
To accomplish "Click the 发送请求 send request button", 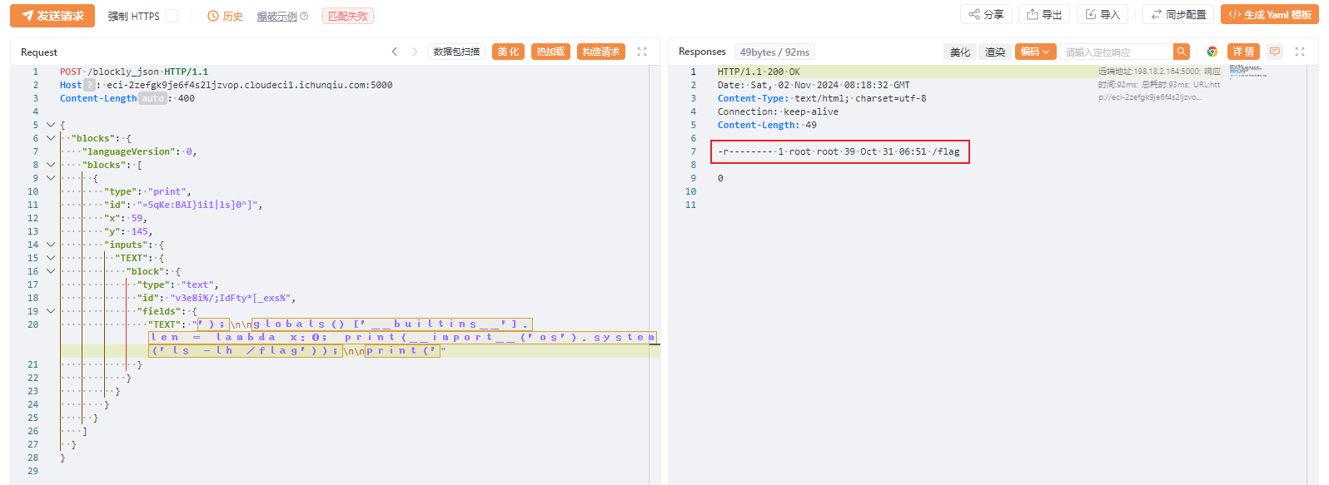I will click(x=52, y=16).
